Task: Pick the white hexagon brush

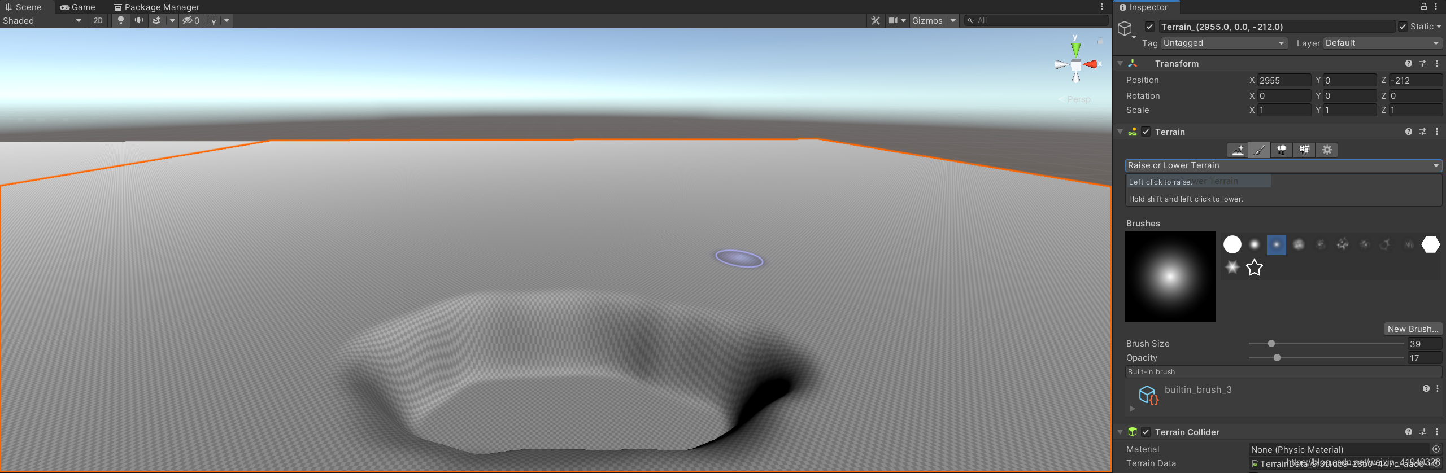Action: (x=1431, y=244)
